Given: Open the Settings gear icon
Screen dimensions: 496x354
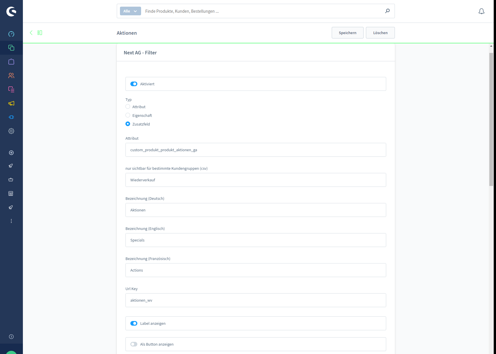Looking at the screenshot, I should [11, 131].
